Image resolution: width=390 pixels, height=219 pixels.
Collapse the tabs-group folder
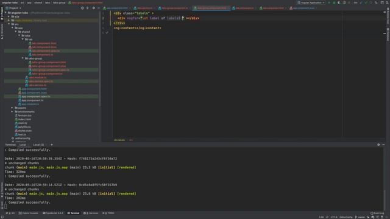point(23,58)
